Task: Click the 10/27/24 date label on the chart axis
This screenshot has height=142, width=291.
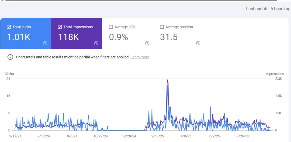Action: click(x=101, y=136)
